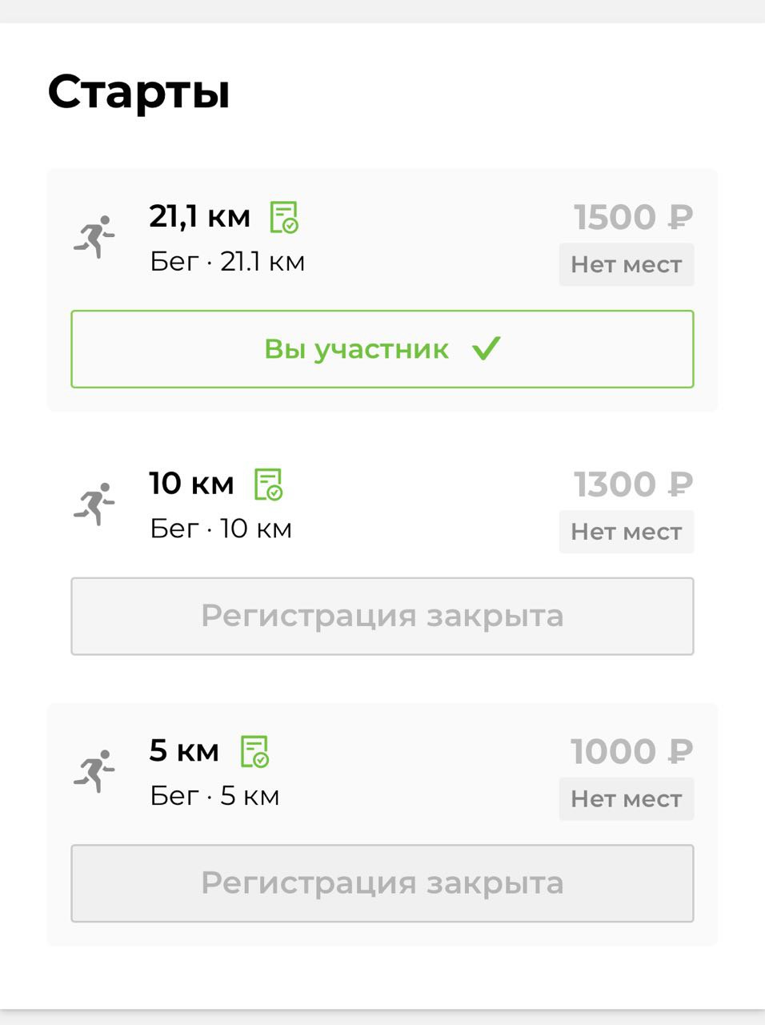This screenshot has width=765, height=1025.
Task: Open the green document icon beside 5 км
Action: coord(255,751)
